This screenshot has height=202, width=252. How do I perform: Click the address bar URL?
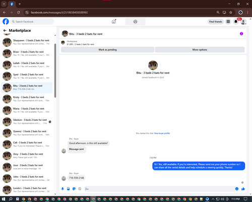[x=59, y=13]
